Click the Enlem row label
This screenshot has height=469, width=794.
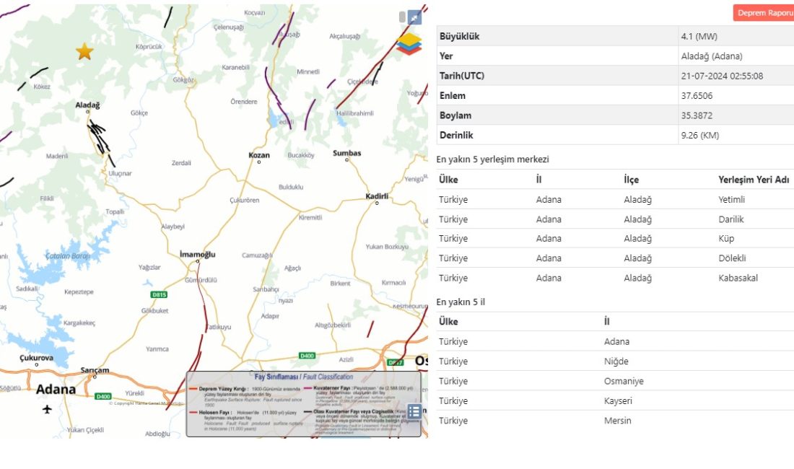pyautogui.click(x=452, y=96)
